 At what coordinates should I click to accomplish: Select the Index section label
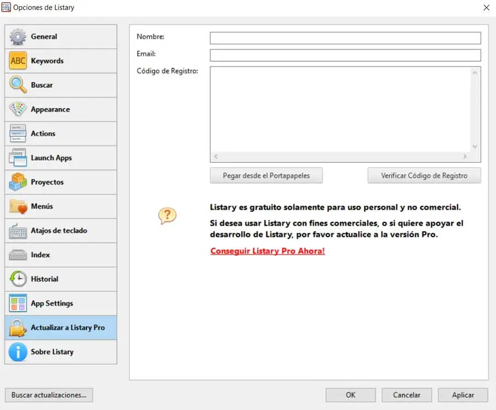(x=40, y=255)
